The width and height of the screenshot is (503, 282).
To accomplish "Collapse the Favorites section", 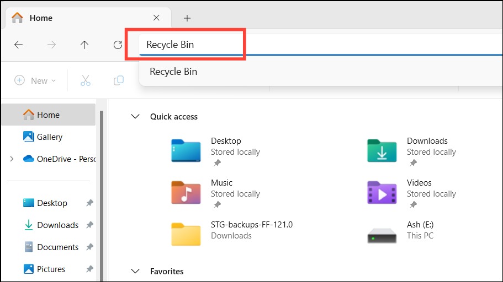I will [x=135, y=272].
